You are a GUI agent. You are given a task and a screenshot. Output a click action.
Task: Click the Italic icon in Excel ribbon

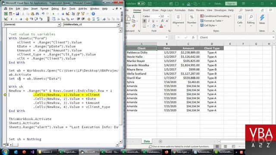pyautogui.click(x=149, y=21)
